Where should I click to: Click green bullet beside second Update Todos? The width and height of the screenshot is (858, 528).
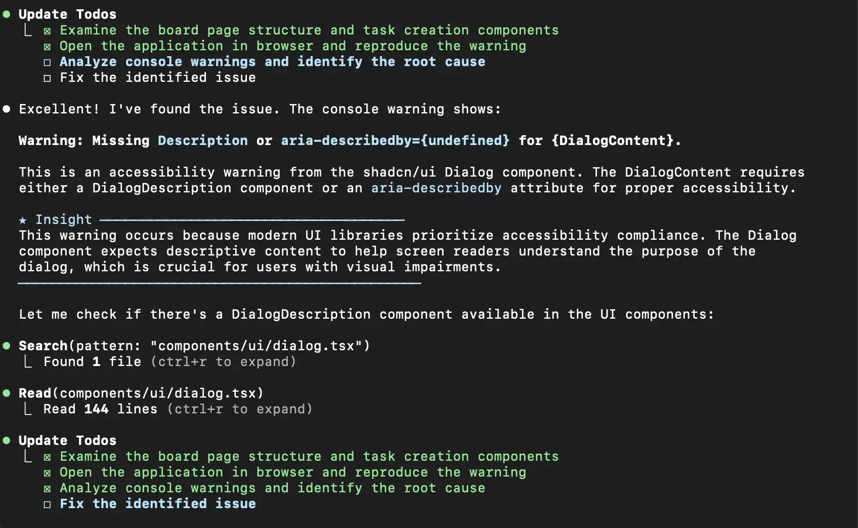point(6,440)
